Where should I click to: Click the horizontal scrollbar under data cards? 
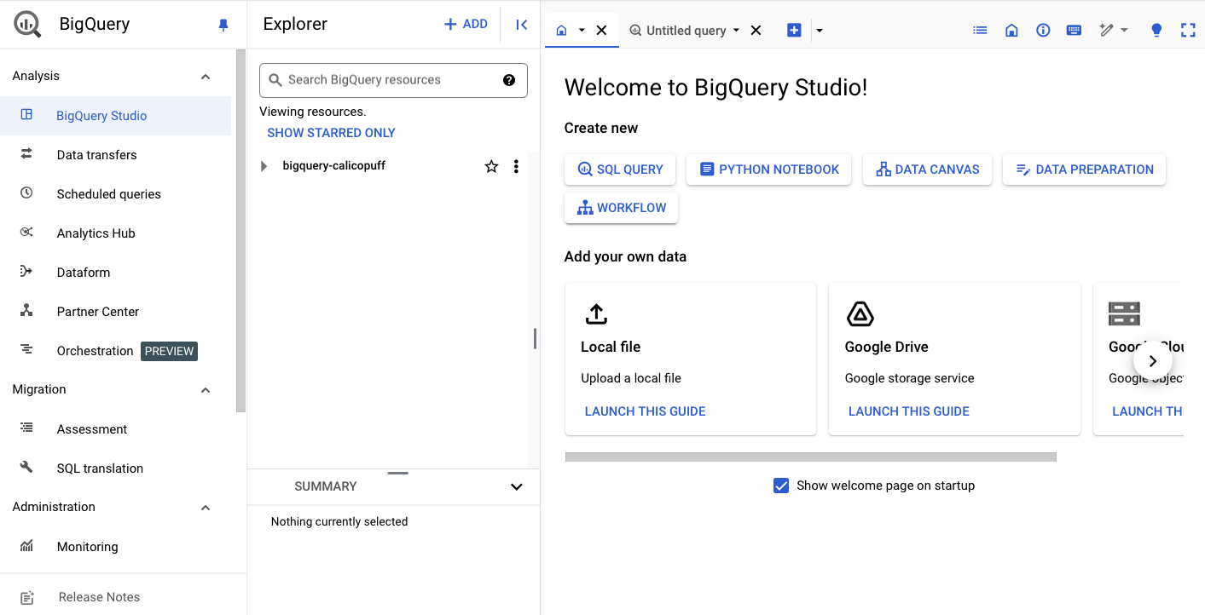click(810, 457)
